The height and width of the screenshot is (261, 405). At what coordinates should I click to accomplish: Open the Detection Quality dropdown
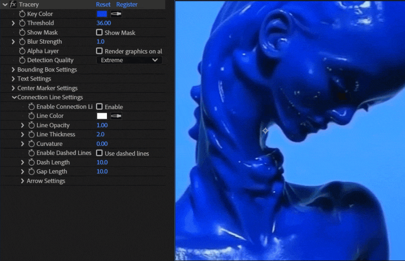point(129,60)
